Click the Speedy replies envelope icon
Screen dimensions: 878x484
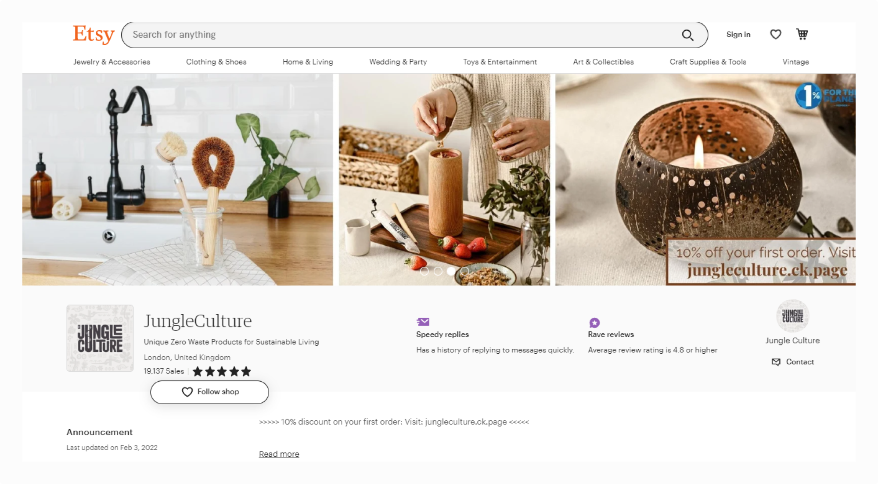pos(423,322)
